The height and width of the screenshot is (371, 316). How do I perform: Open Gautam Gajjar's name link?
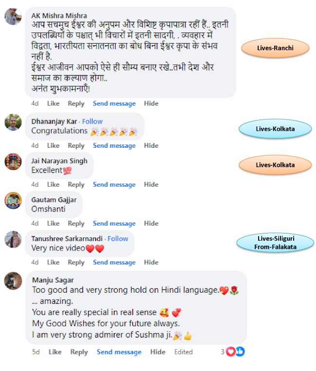(54, 200)
